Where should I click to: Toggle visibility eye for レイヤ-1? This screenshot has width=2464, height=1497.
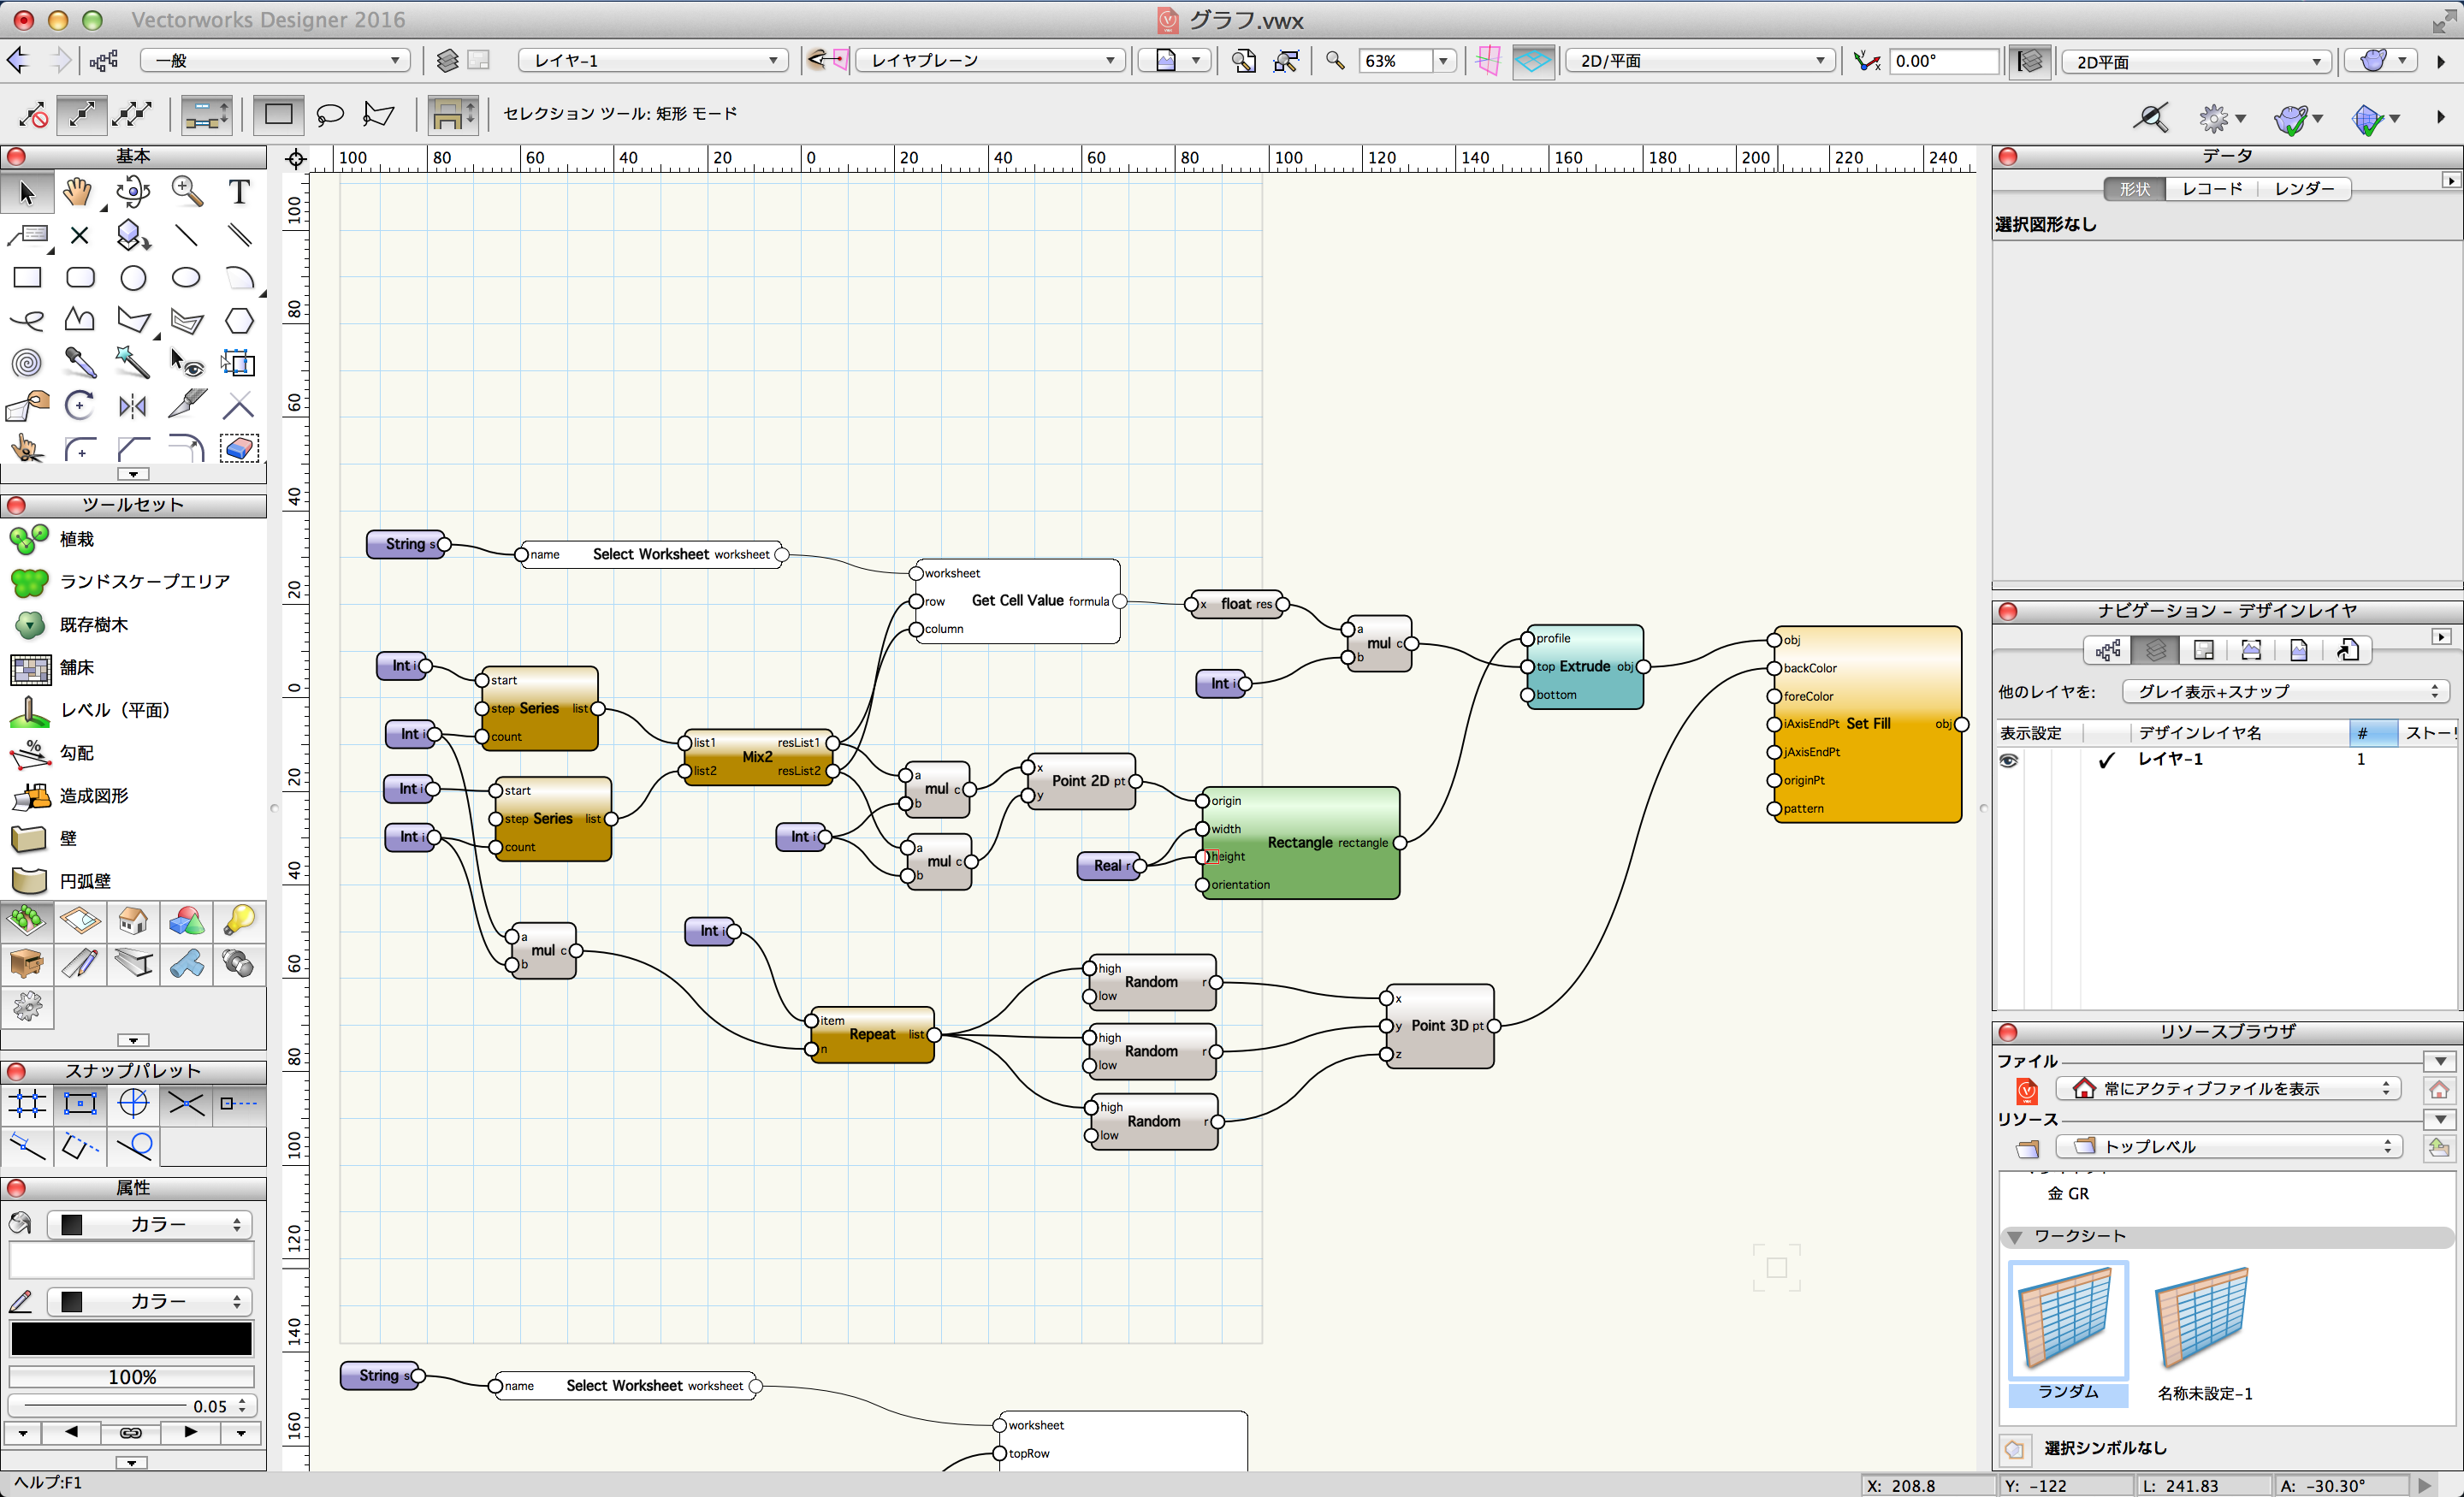[x=2008, y=760]
